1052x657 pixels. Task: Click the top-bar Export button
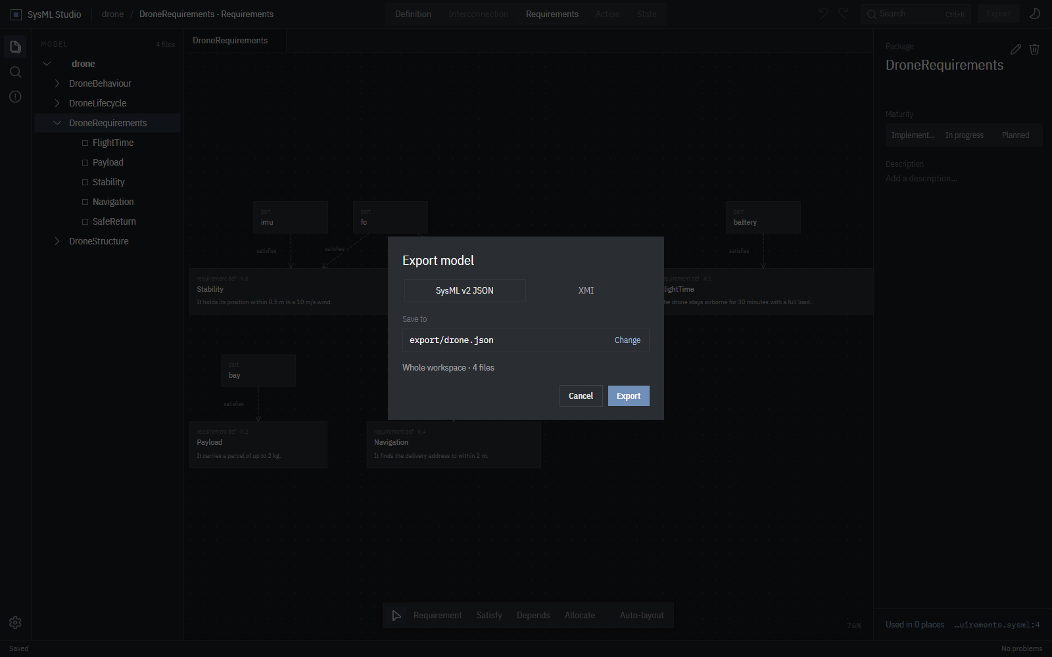coord(998,14)
